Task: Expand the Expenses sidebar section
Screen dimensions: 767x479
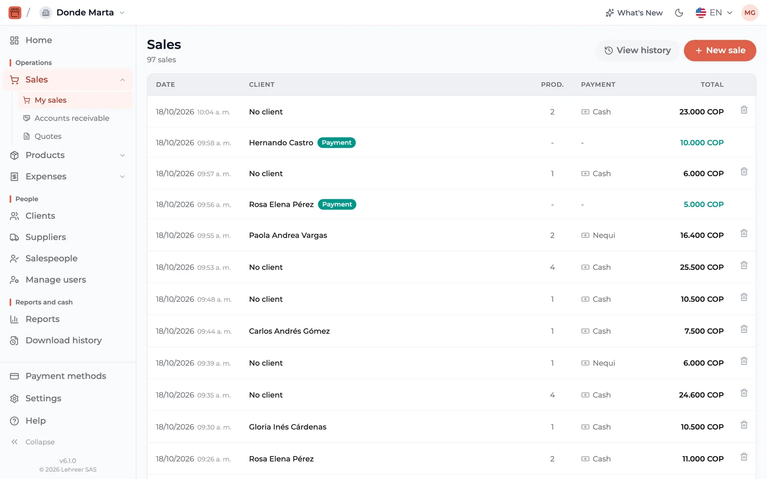Action: coord(68,177)
